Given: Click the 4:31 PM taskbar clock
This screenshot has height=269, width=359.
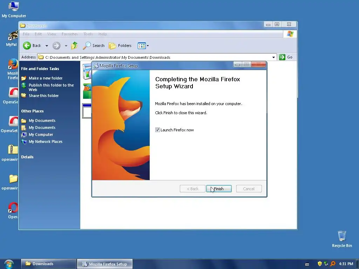Looking at the screenshot, I should 346,264.
